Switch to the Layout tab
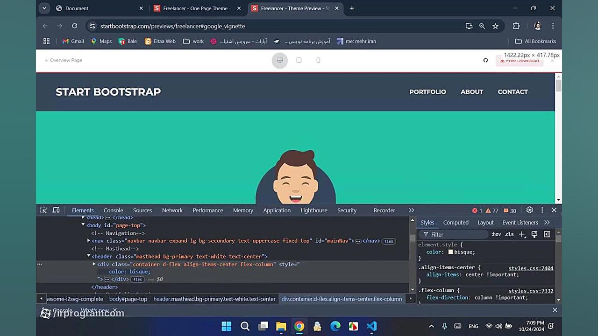The width and height of the screenshot is (598, 336). (485, 223)
